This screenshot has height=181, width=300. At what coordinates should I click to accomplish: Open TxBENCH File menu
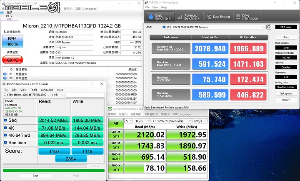(x=147, y=8)
